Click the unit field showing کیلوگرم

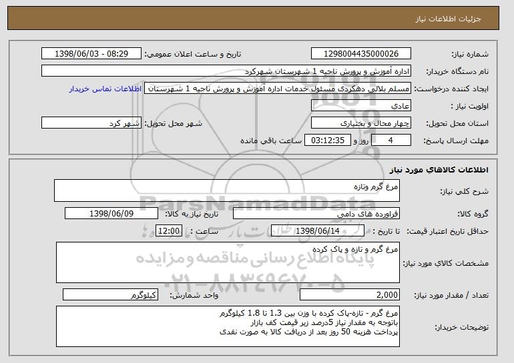pos(110,294)
